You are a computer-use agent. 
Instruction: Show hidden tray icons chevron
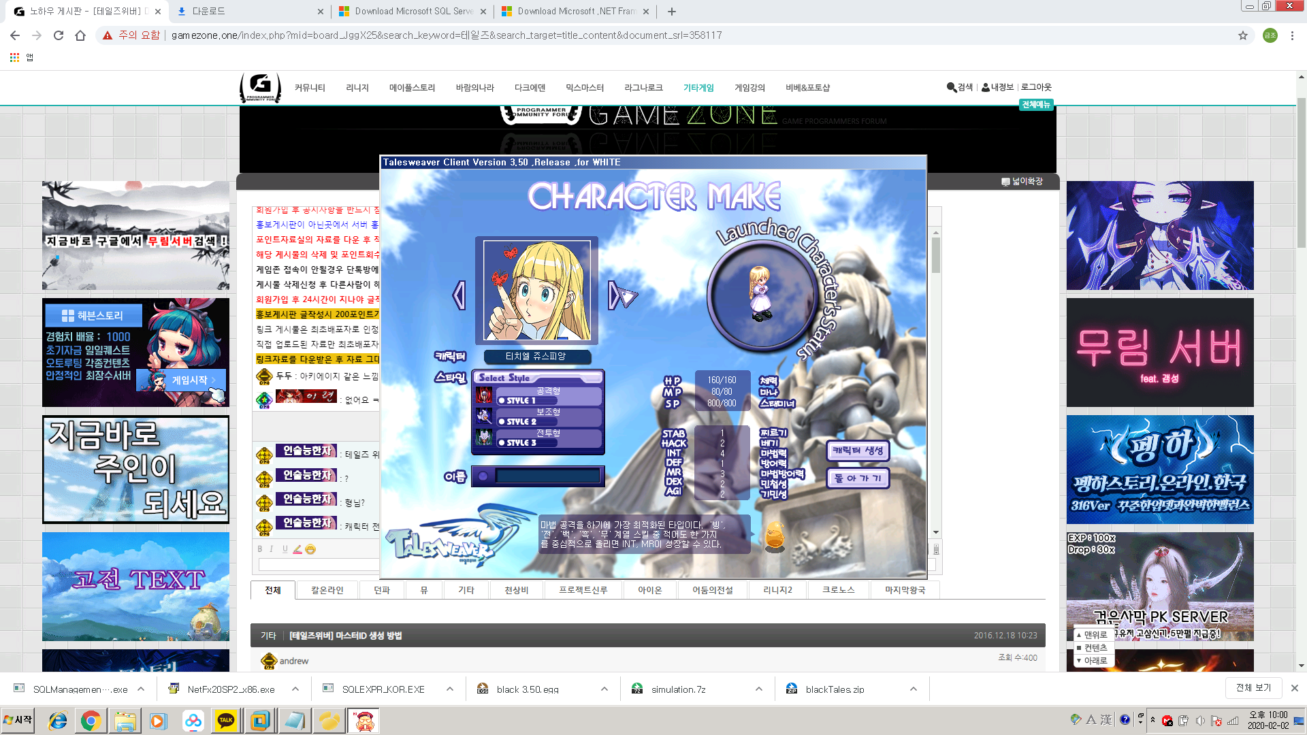[x=1152, y=719]
